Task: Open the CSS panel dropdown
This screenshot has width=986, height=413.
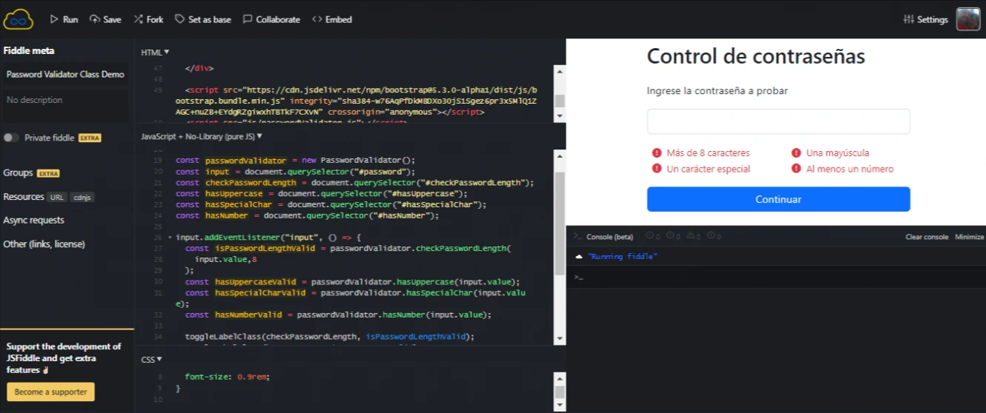Action: pyautogui.click(x=152, y=359)
